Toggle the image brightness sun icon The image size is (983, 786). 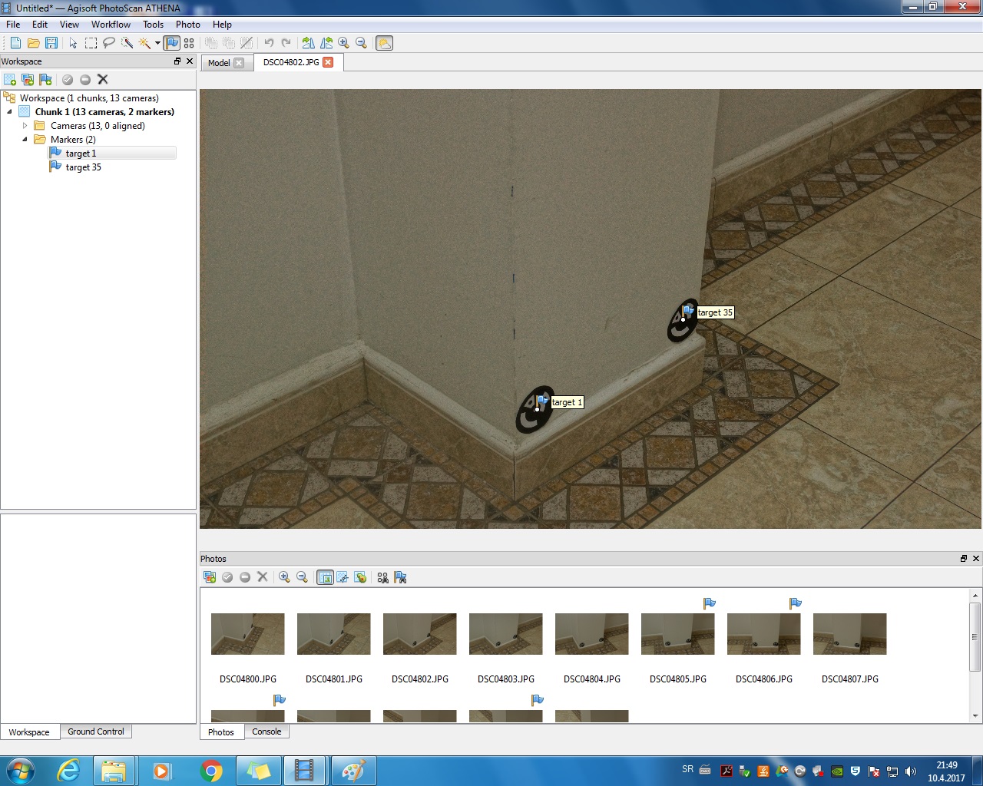point(385,43)
